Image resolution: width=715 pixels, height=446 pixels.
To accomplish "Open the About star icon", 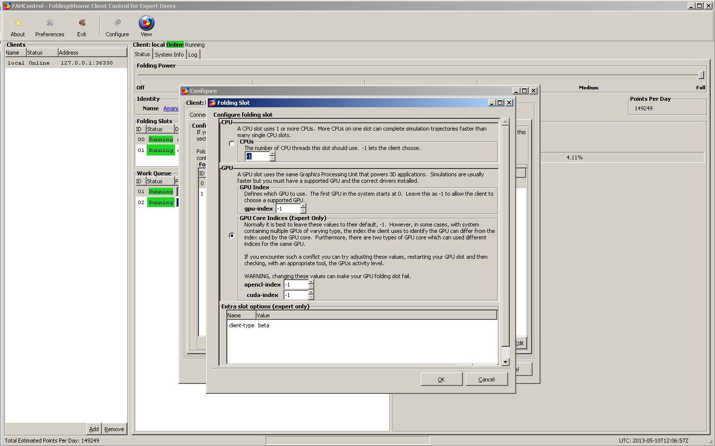I will point(18,23).
